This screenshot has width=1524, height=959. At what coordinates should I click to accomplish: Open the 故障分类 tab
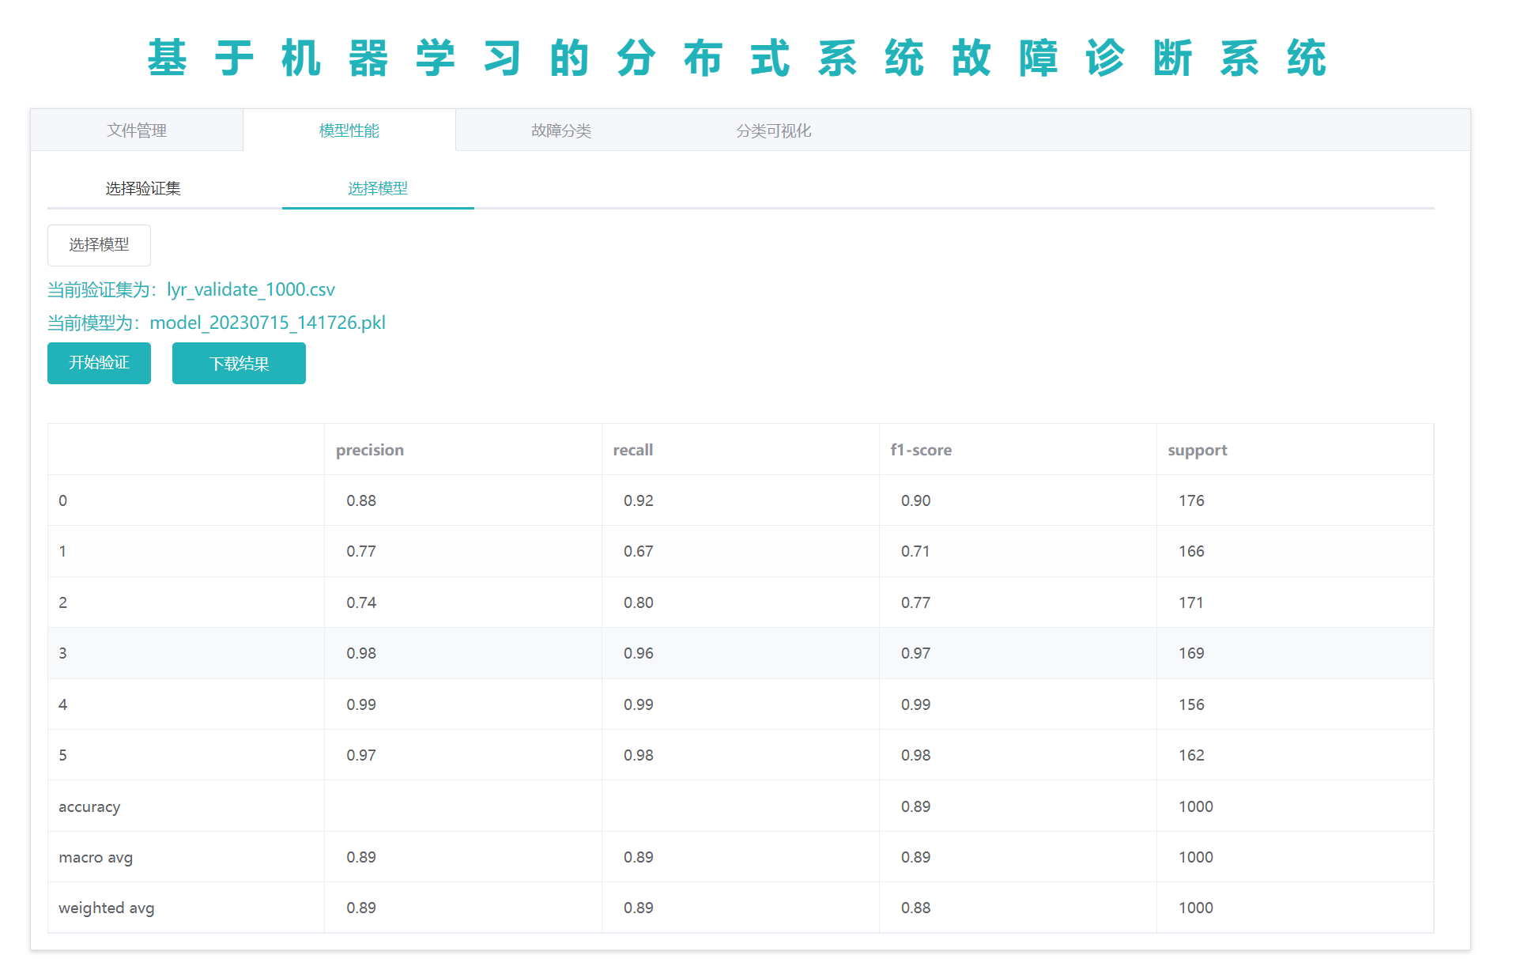pyautogui.click(x=561, y=130)
